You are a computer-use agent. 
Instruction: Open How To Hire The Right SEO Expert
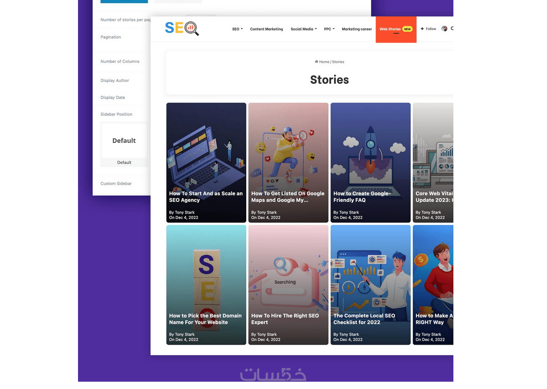pyautogui.click(x=288, y=285)
